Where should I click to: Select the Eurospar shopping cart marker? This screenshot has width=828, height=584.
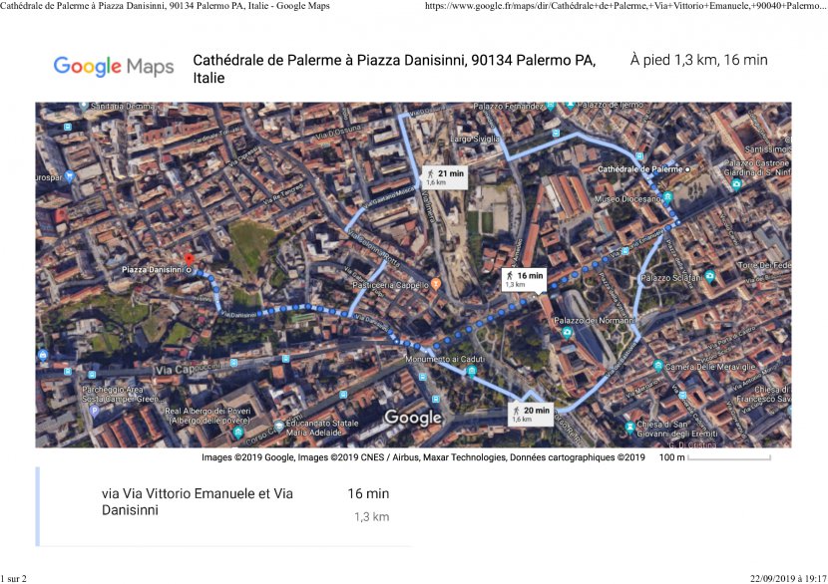[68, 176]
